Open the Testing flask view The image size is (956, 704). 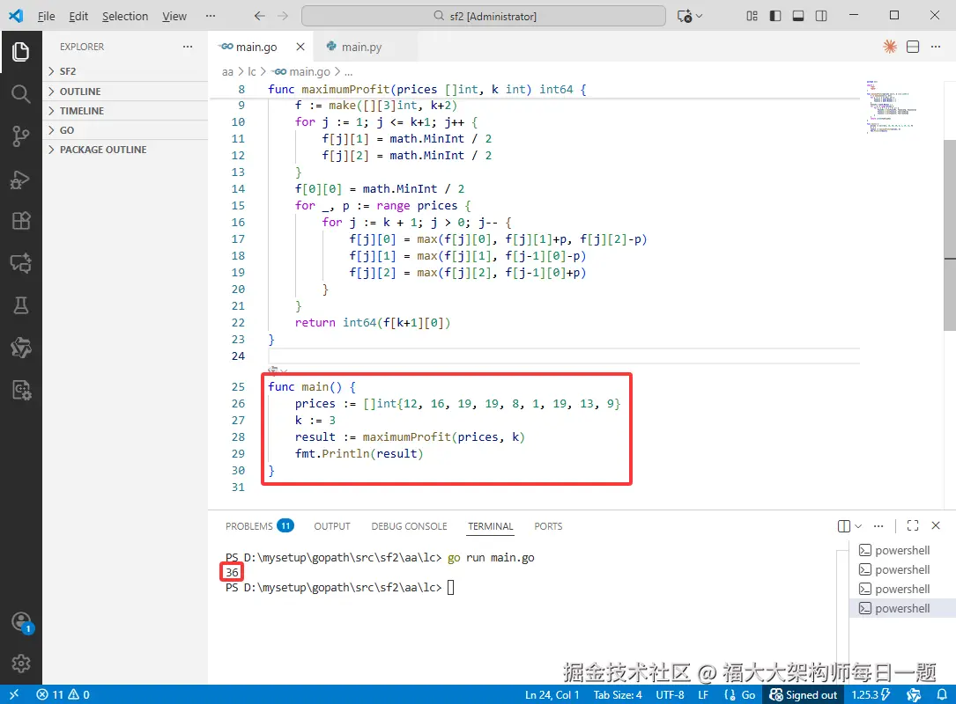(x=21, y=305)
